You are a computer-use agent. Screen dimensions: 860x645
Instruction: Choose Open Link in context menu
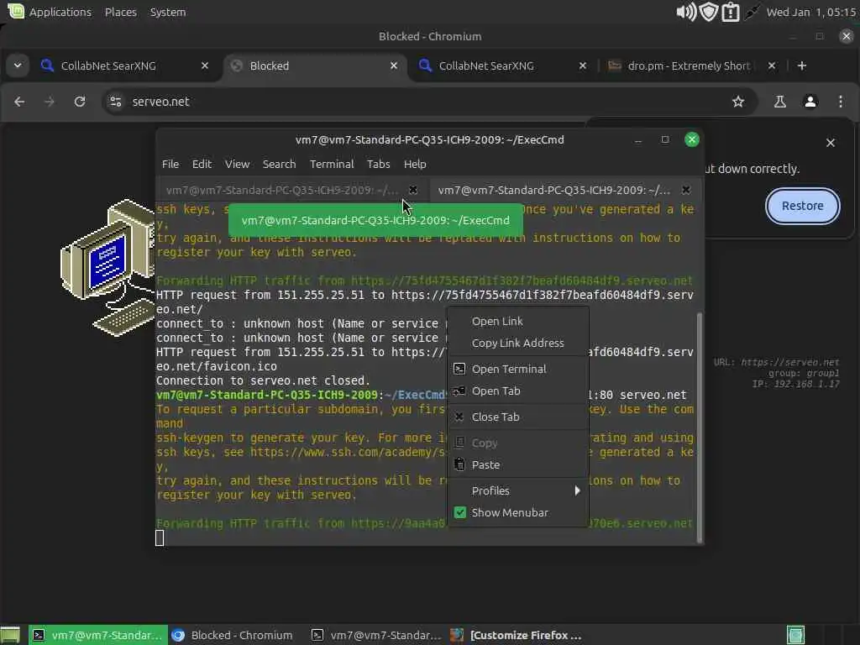click(517, 322)
